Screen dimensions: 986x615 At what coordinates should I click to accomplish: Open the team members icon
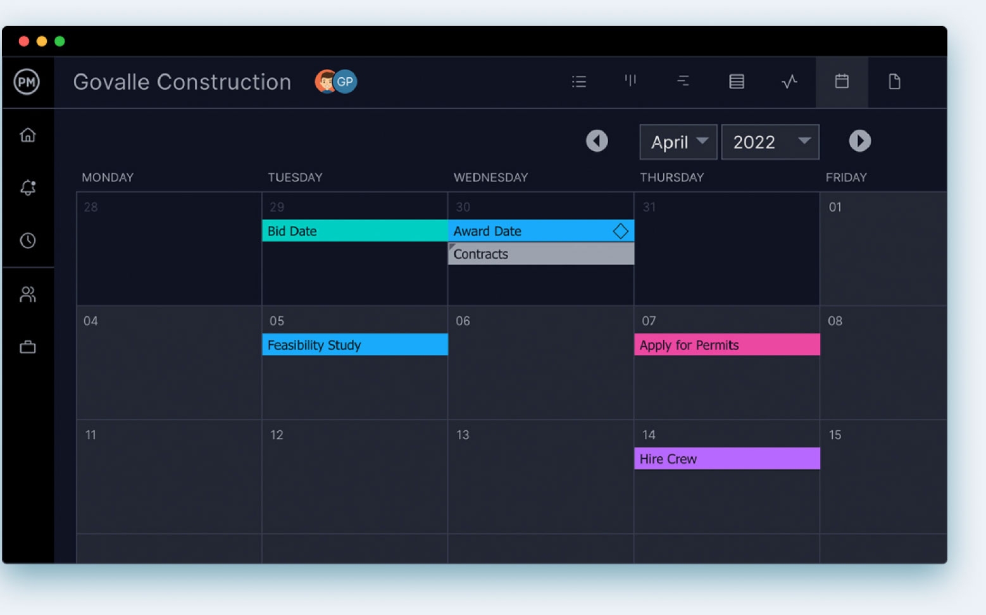click(x=28, y=294)
